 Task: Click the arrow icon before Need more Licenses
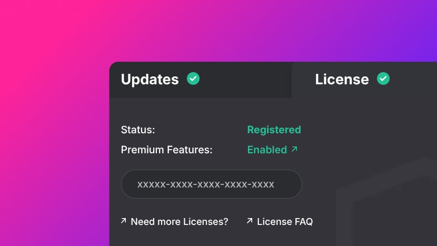coord(124,221)
